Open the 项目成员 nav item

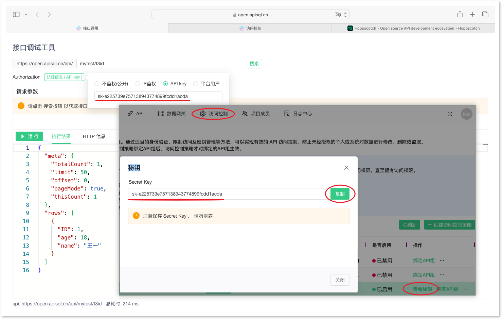coord(256,114)
